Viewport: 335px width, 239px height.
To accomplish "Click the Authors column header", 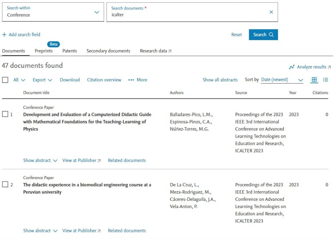I will click(x=177, y=93).
